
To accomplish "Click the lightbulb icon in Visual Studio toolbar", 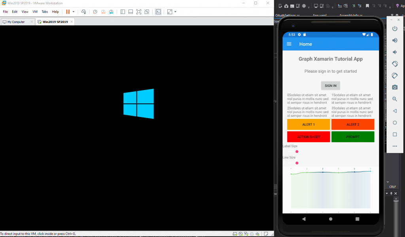I will pos(397,6).
